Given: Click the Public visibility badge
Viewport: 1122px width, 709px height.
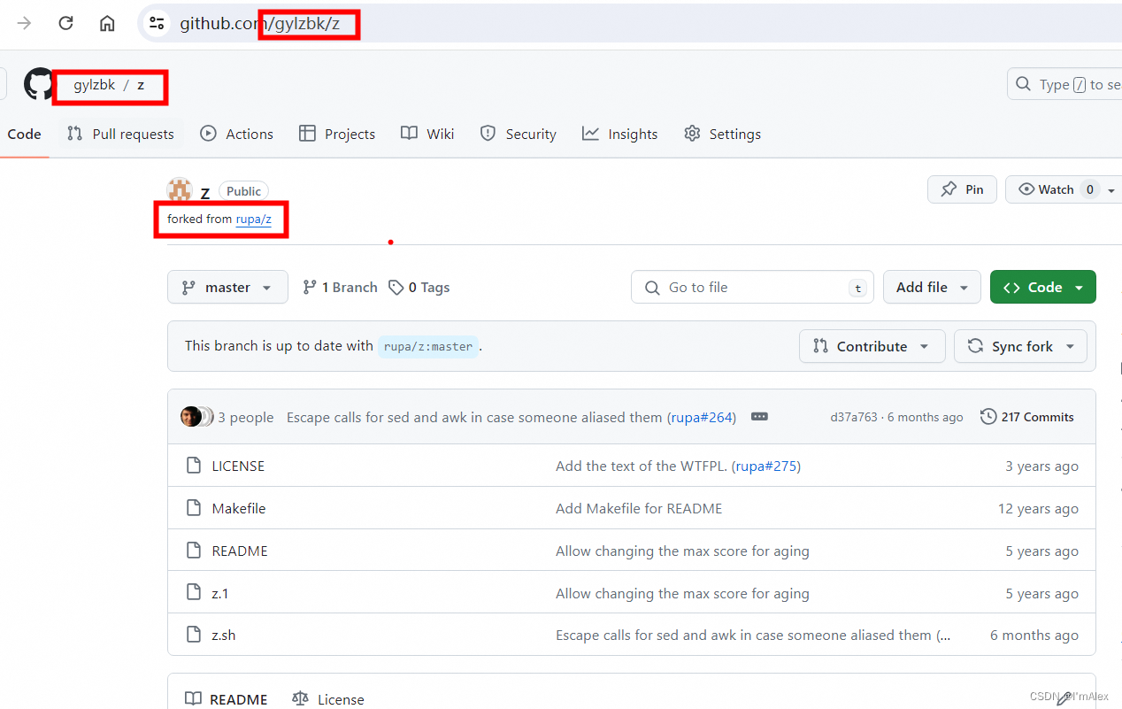Looking at the screenshot, I should 243,191.
